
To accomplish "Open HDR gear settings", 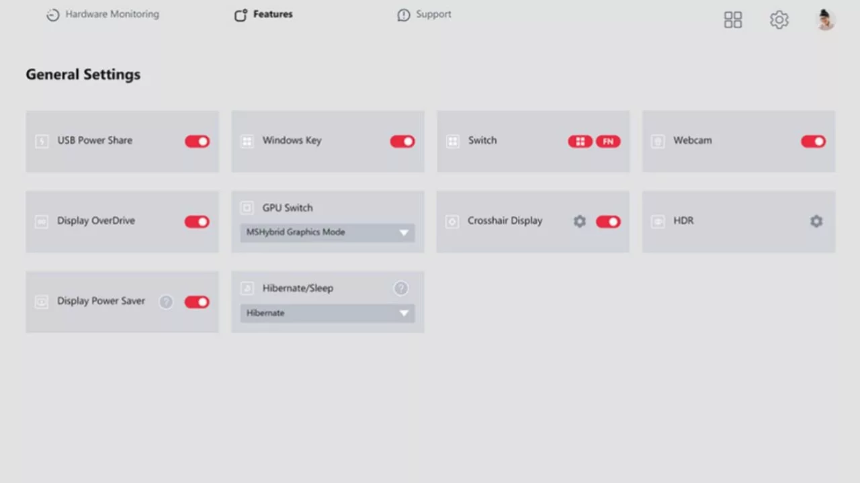I will click(x=816, y=222).
